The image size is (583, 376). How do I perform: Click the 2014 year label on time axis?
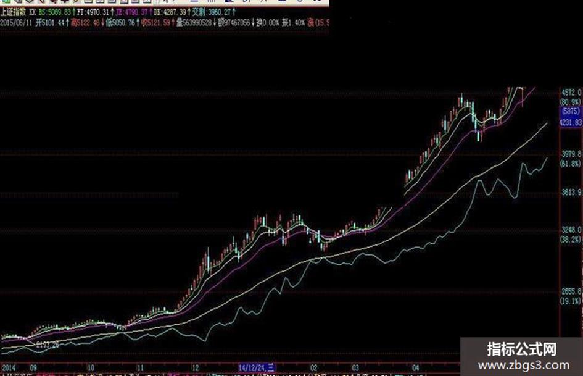point(8,368)
